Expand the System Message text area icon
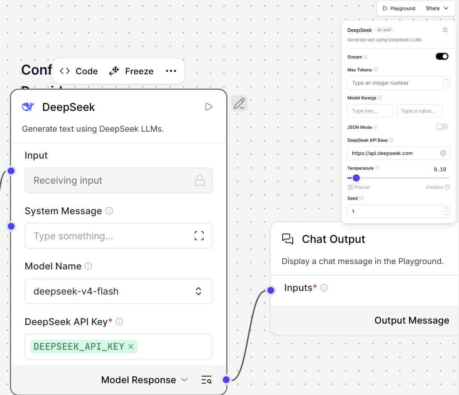 click(x=199, y=236)
